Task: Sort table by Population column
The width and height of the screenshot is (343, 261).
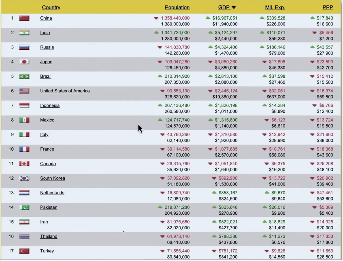Action: [x=177, y=8]
